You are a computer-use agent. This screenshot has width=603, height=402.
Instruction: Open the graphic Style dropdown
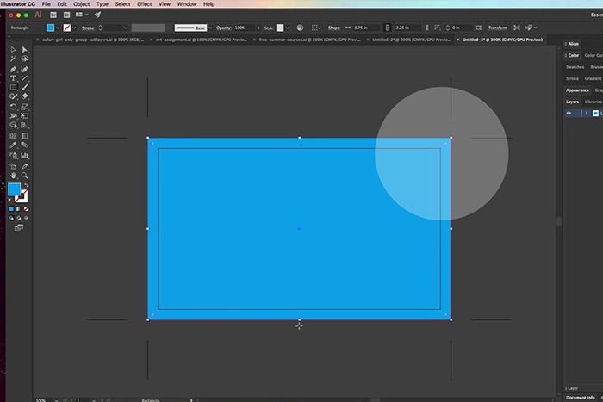click(x=287, y=28)
